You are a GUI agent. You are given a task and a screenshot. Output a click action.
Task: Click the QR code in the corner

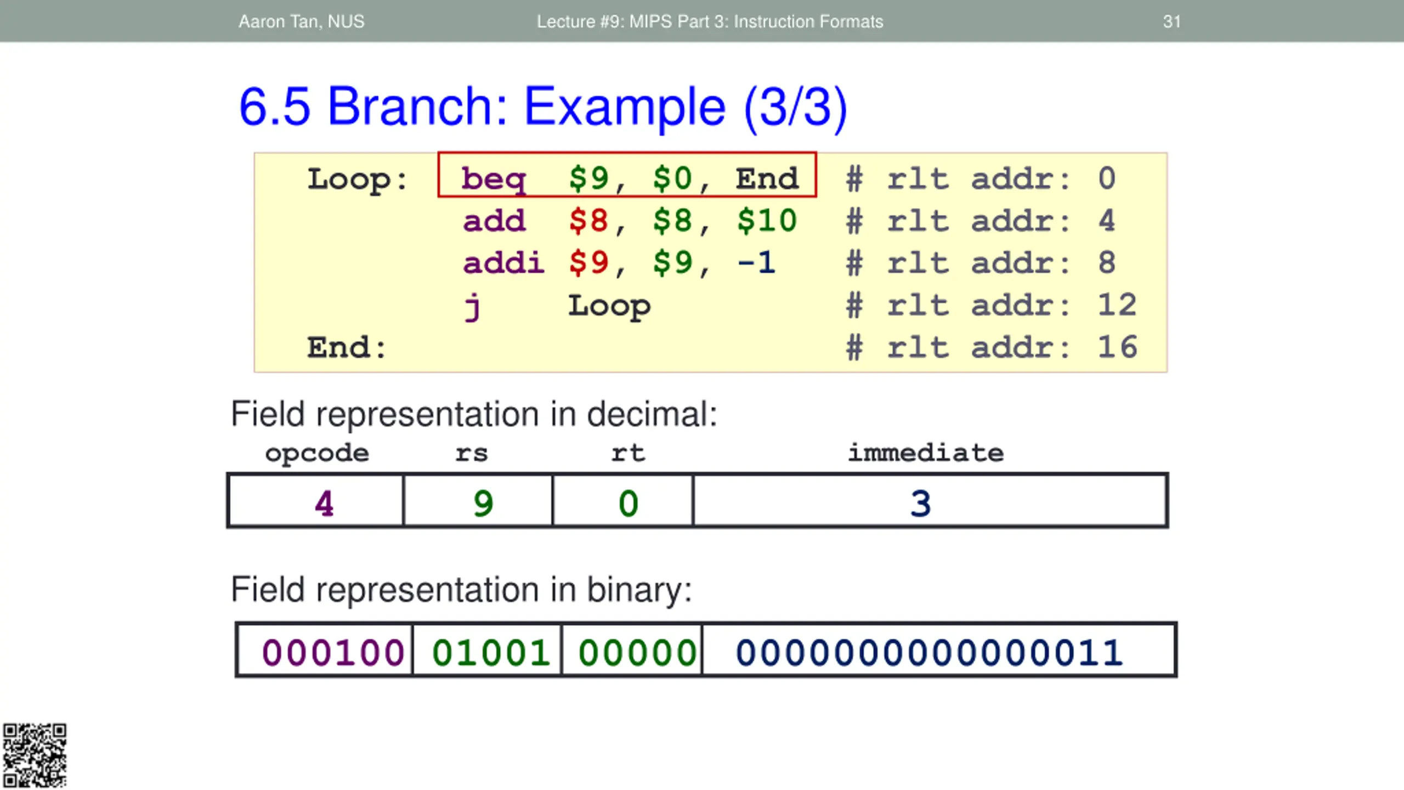click(35, 755)
